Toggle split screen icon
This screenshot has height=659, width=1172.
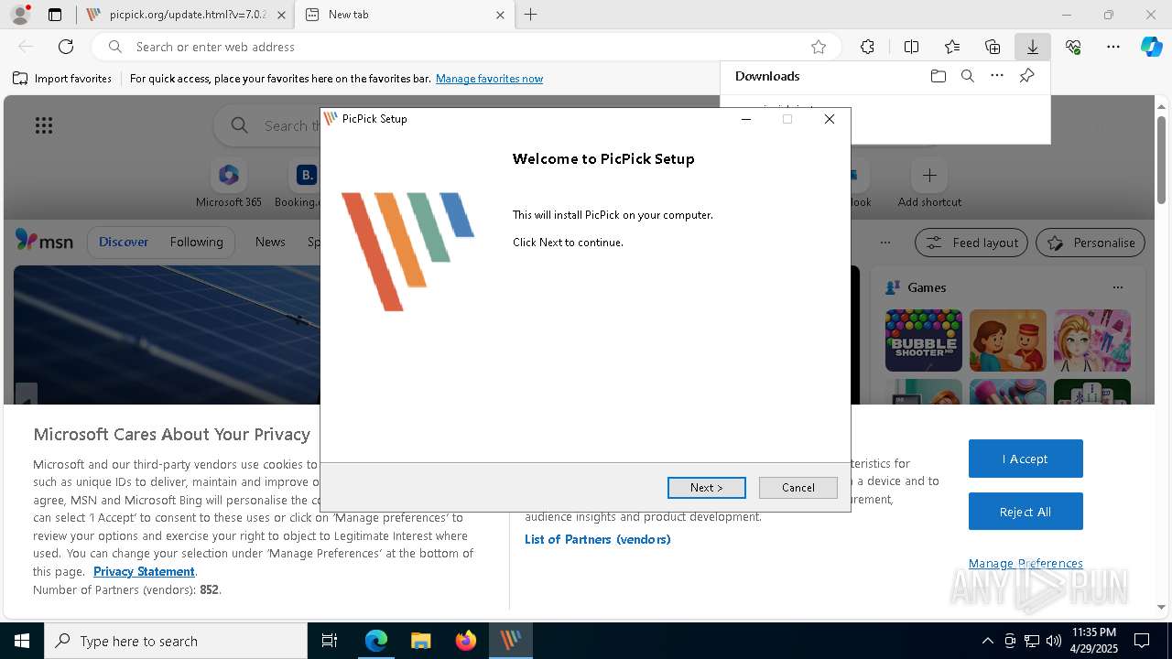click(x=911, y=47)
